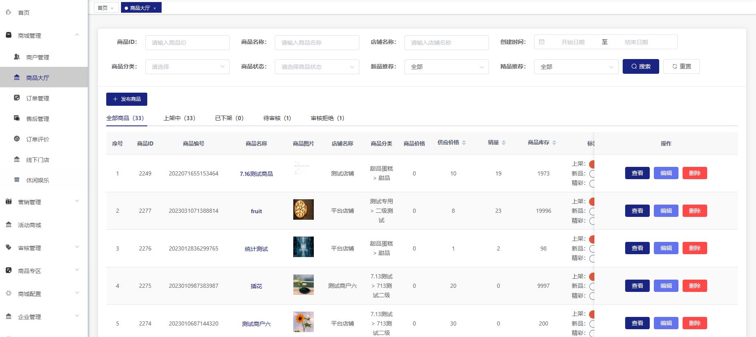Click the 发布商品 publish button
The height and width of the screenshot is (337, 756).
[x=127, y=99]
